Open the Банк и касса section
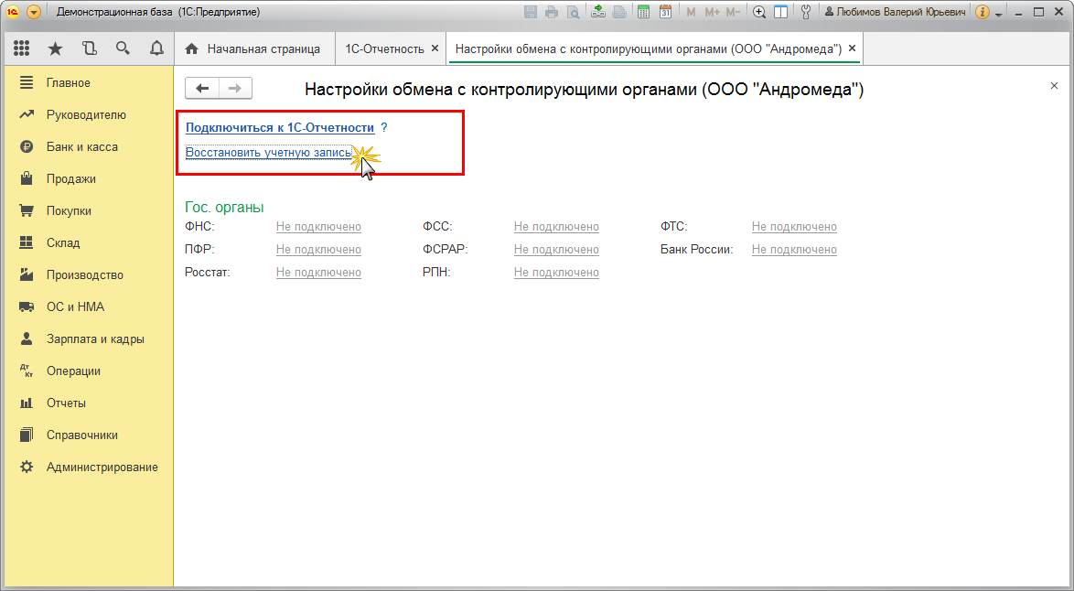The image size is (1074, 591). click(x=89, y=147)
